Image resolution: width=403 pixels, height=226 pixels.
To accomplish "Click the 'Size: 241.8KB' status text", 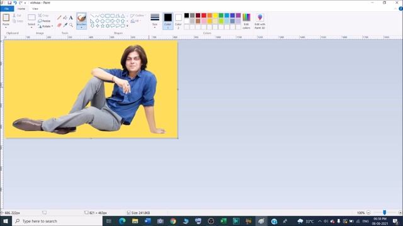I will click(x=140, y=213).
